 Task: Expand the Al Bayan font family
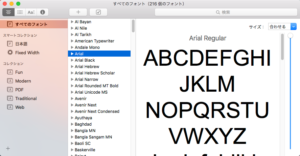pos(72,22)
